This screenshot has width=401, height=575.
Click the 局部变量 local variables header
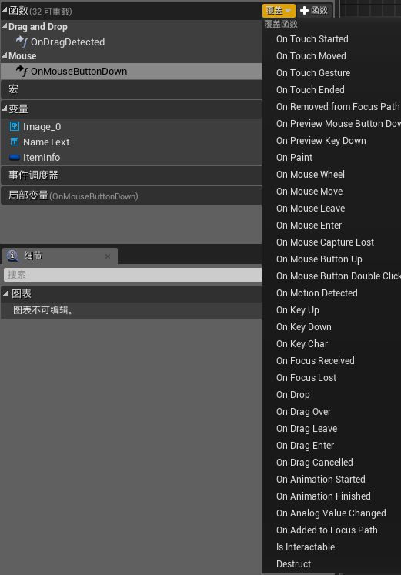coord(131,196)
